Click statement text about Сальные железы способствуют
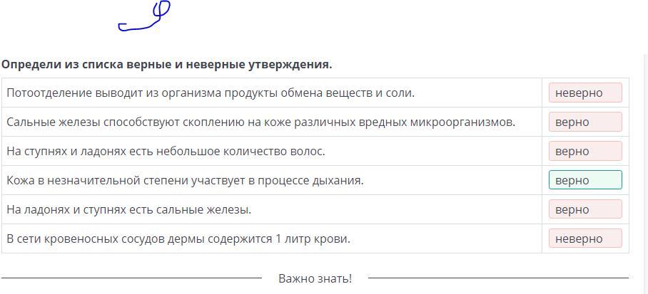The image size is (648, 294). tap(260, 122)
